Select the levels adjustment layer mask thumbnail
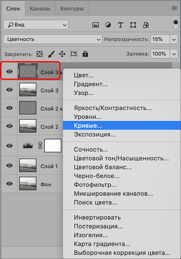This screenshot has height=259, width=181. 53,146
